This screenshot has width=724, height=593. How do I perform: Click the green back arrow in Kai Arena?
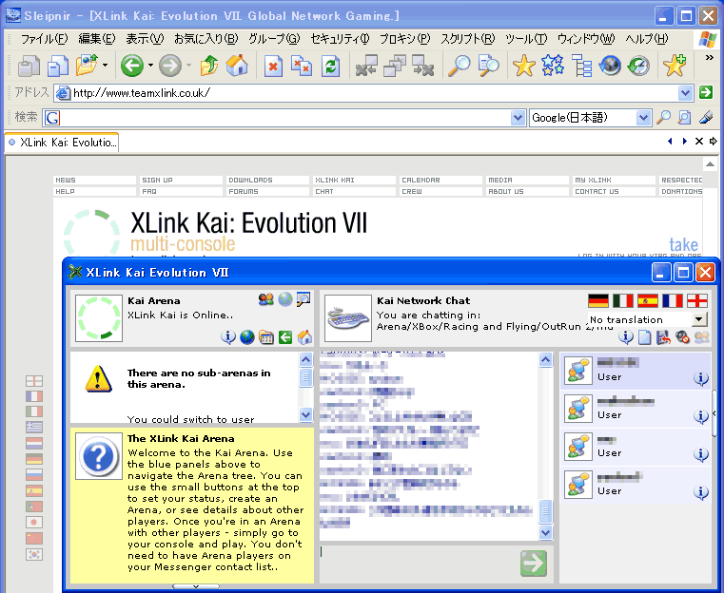[285, 337]
